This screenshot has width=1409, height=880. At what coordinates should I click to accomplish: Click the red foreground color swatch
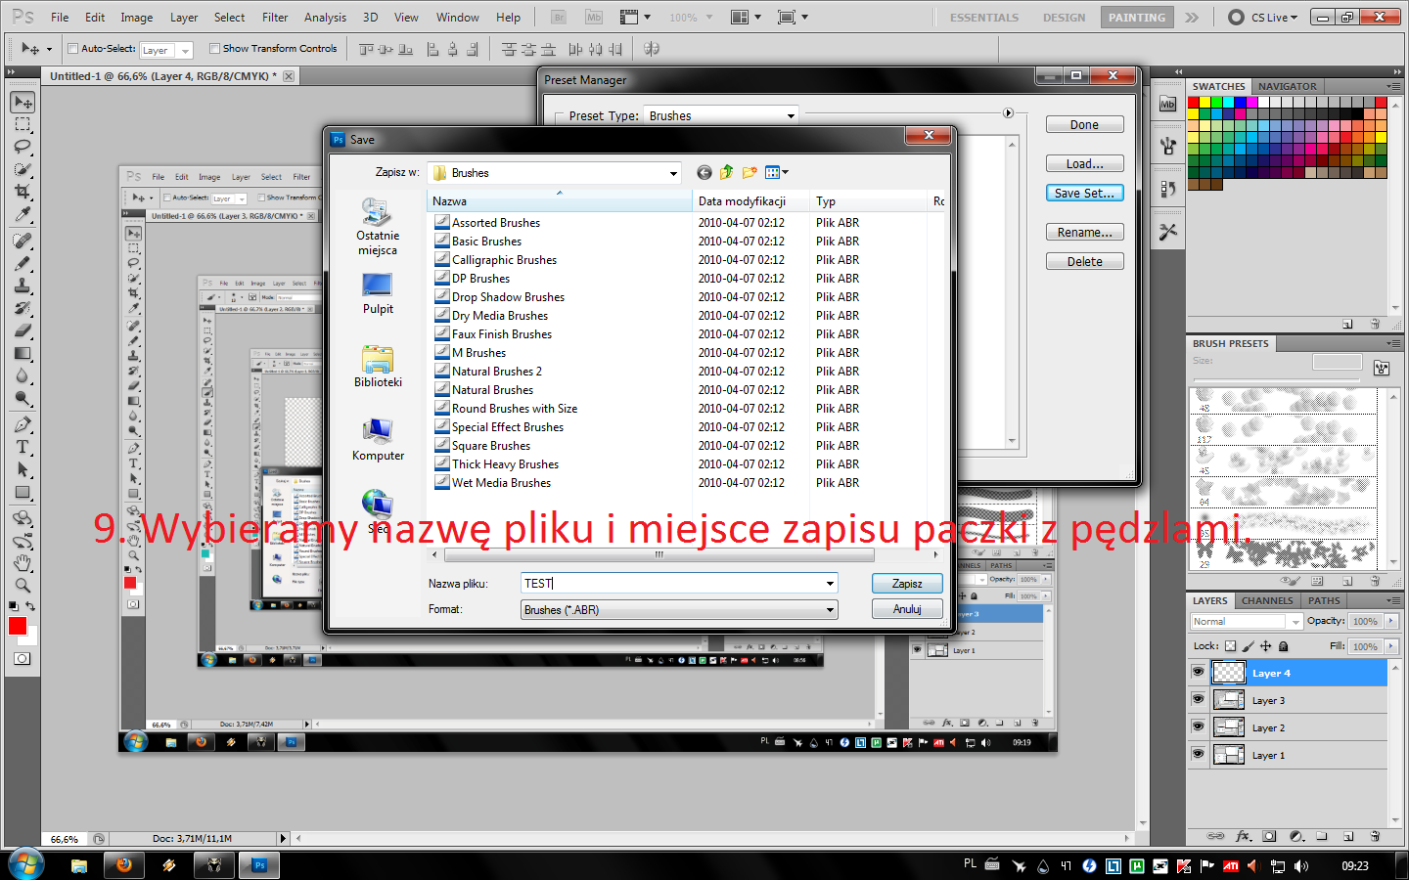tap(17, 626)
